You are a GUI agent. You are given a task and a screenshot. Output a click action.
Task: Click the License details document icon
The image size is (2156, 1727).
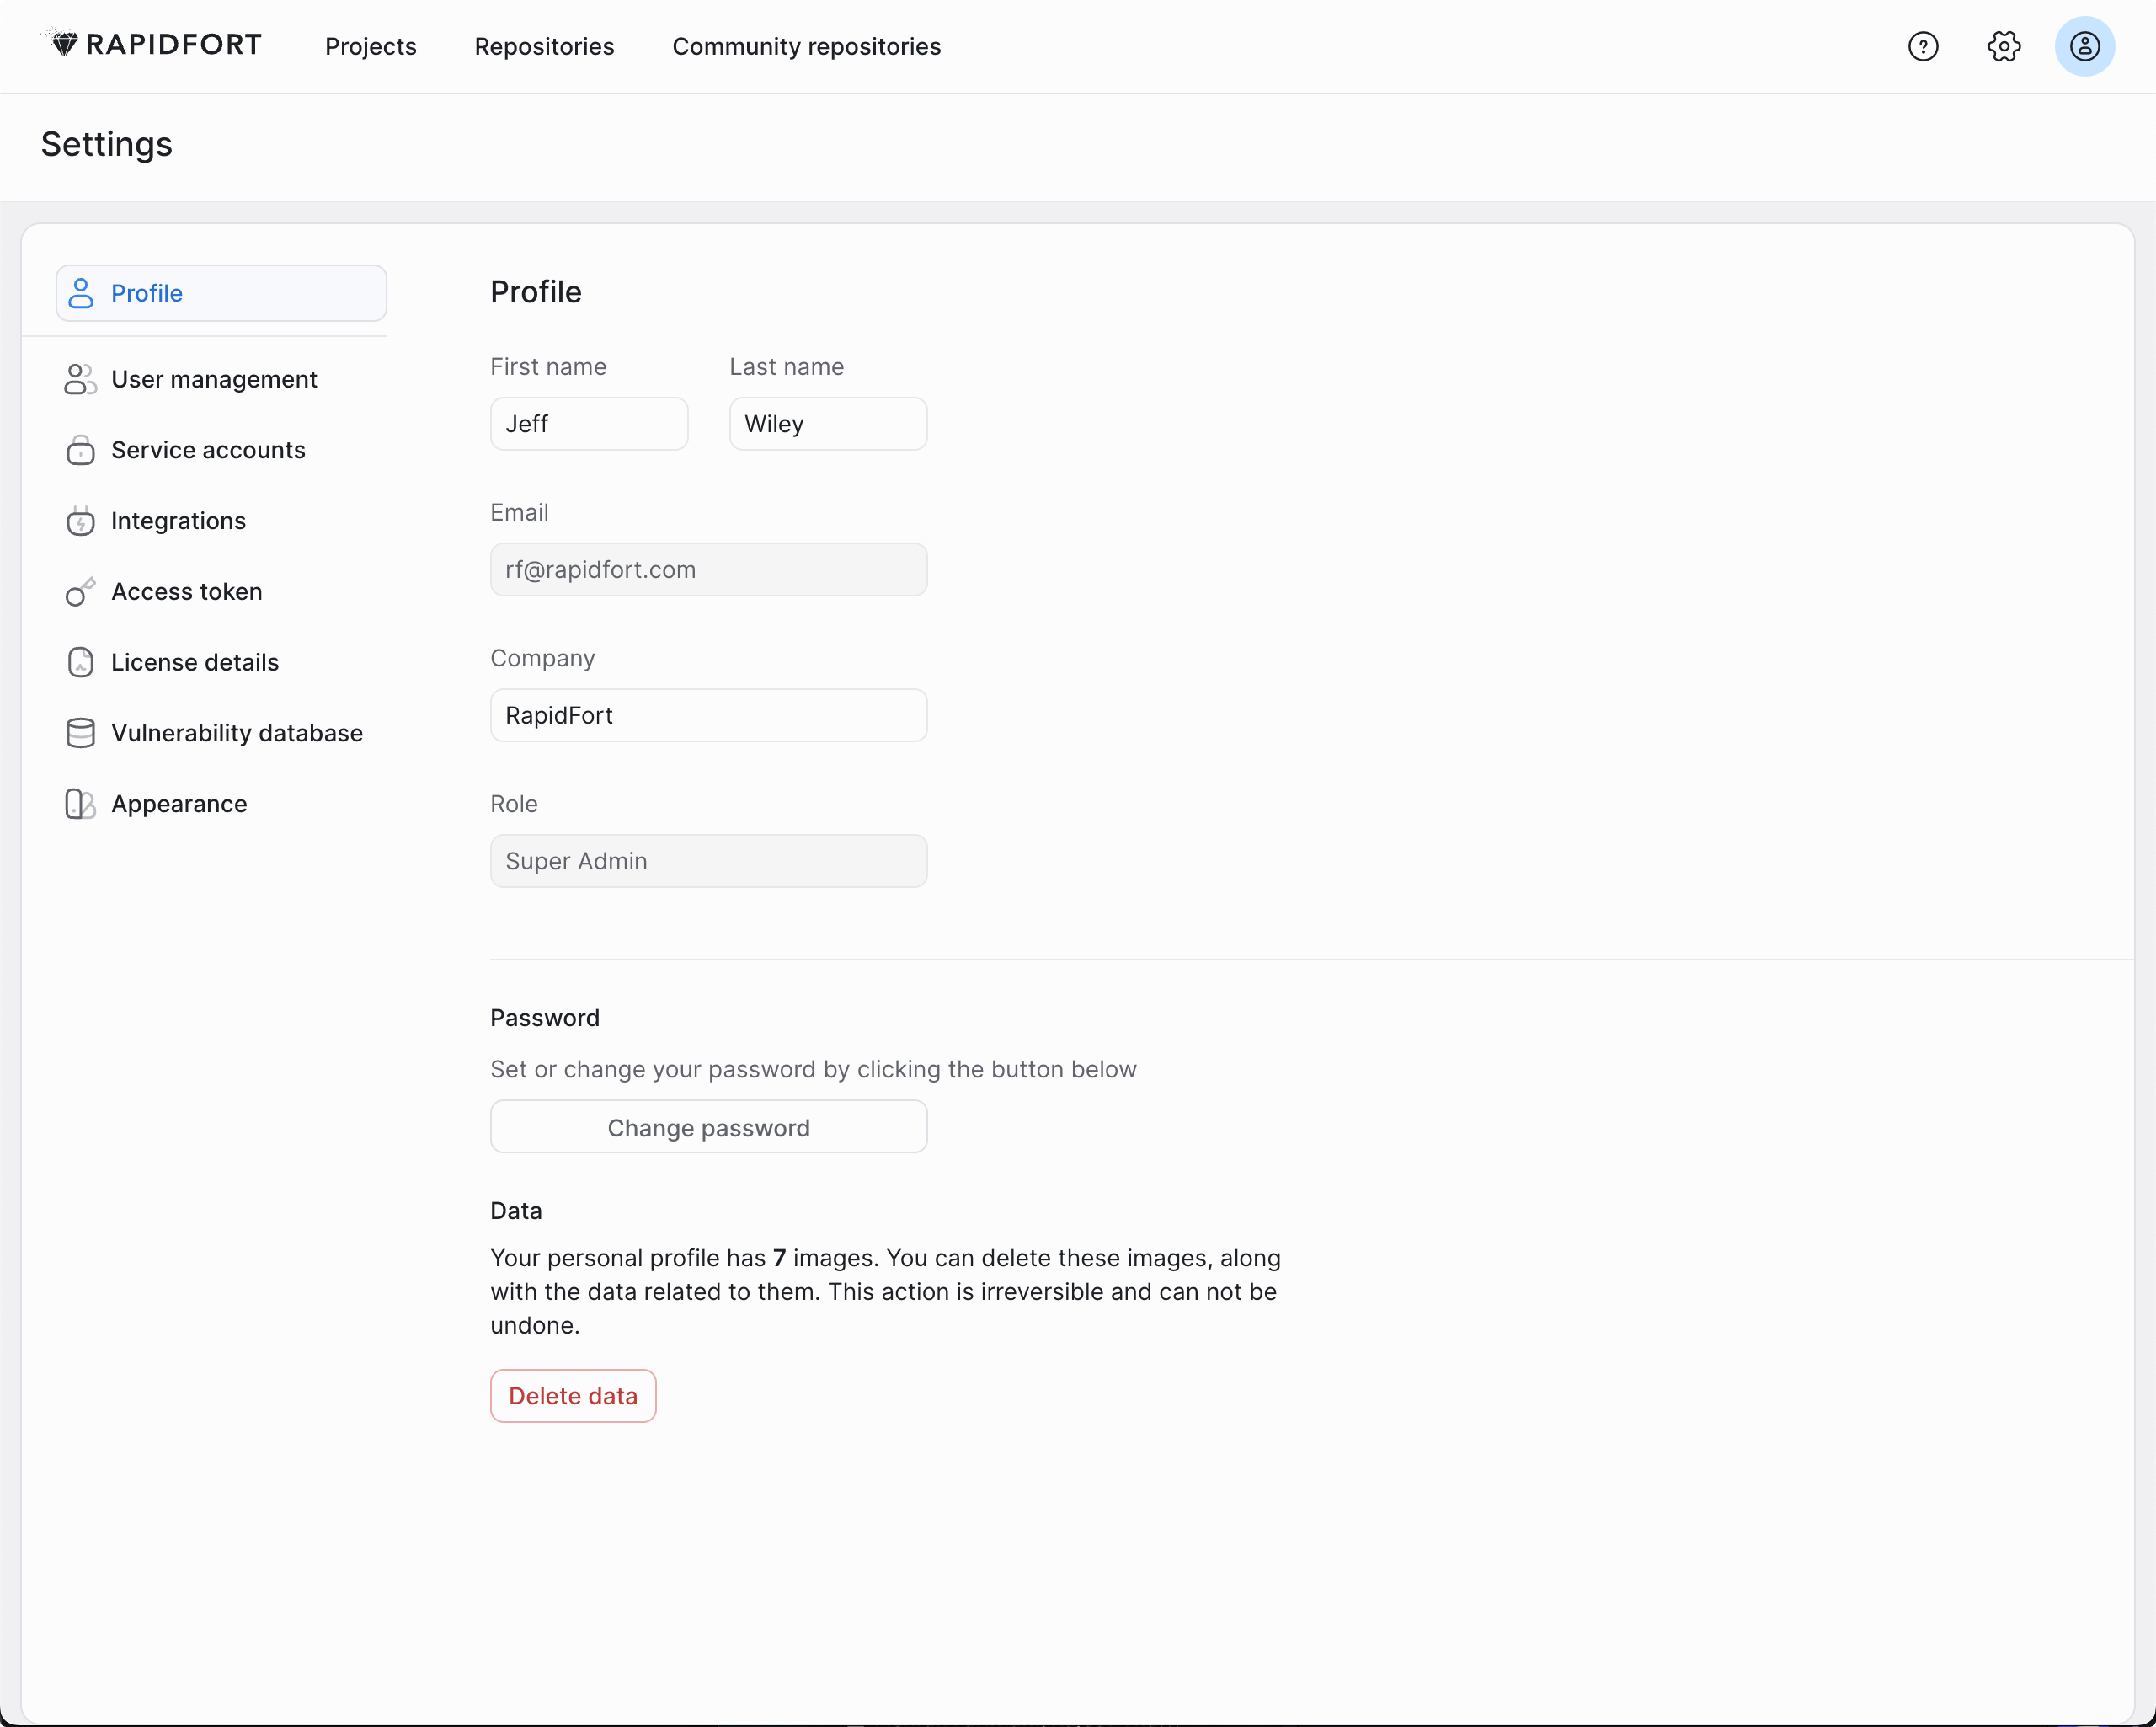coord(81,662)
